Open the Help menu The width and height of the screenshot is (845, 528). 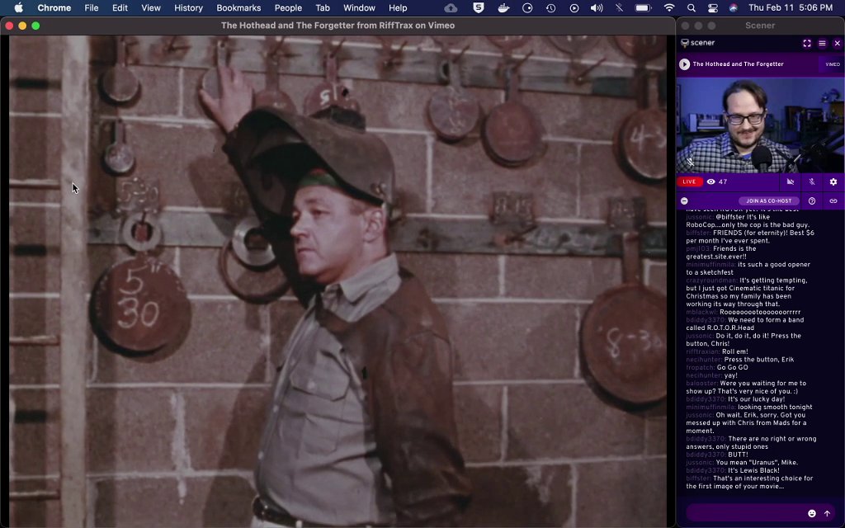point(398,7)
